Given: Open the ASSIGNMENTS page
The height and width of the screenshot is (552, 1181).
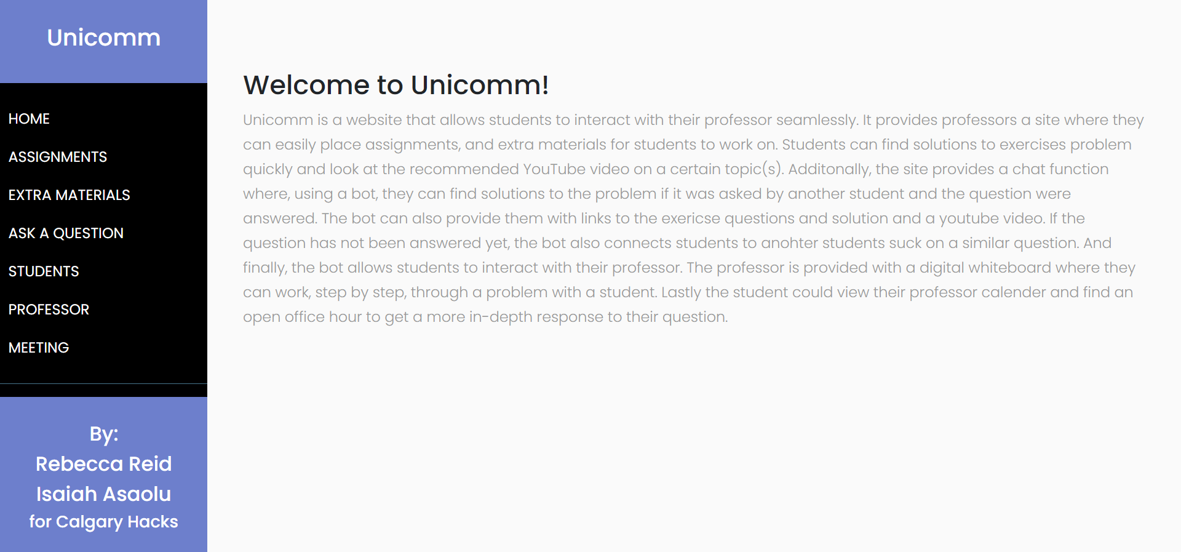Looking at the screenshot, I should pyautogui.click(x=58, y=157).
